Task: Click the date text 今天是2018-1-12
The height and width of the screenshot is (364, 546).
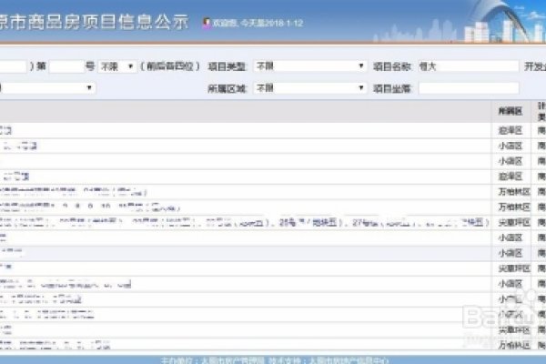Action: click(x=272, y=24)
